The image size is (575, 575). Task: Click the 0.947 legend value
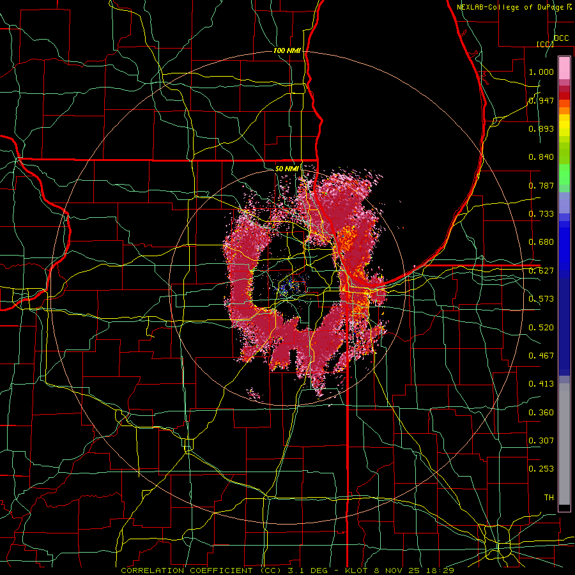[x=541, y=100]
